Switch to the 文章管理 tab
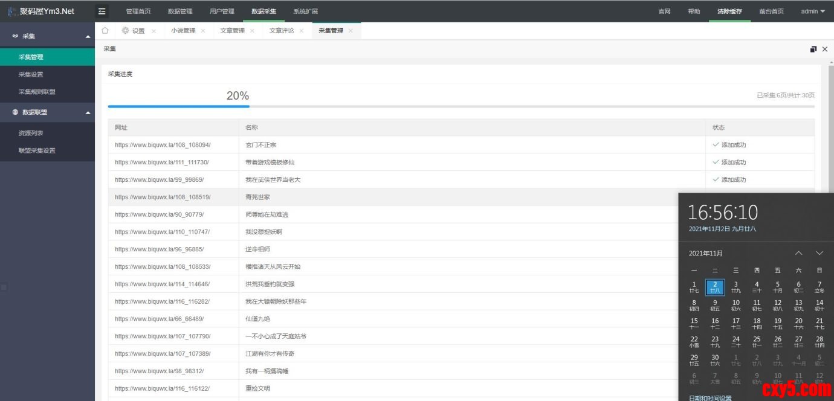The width and height of the screenshot is (834, 401). click(232, 31)
